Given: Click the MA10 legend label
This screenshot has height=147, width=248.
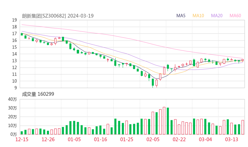Looking at the screenshot, I should [x=198, y=16].
